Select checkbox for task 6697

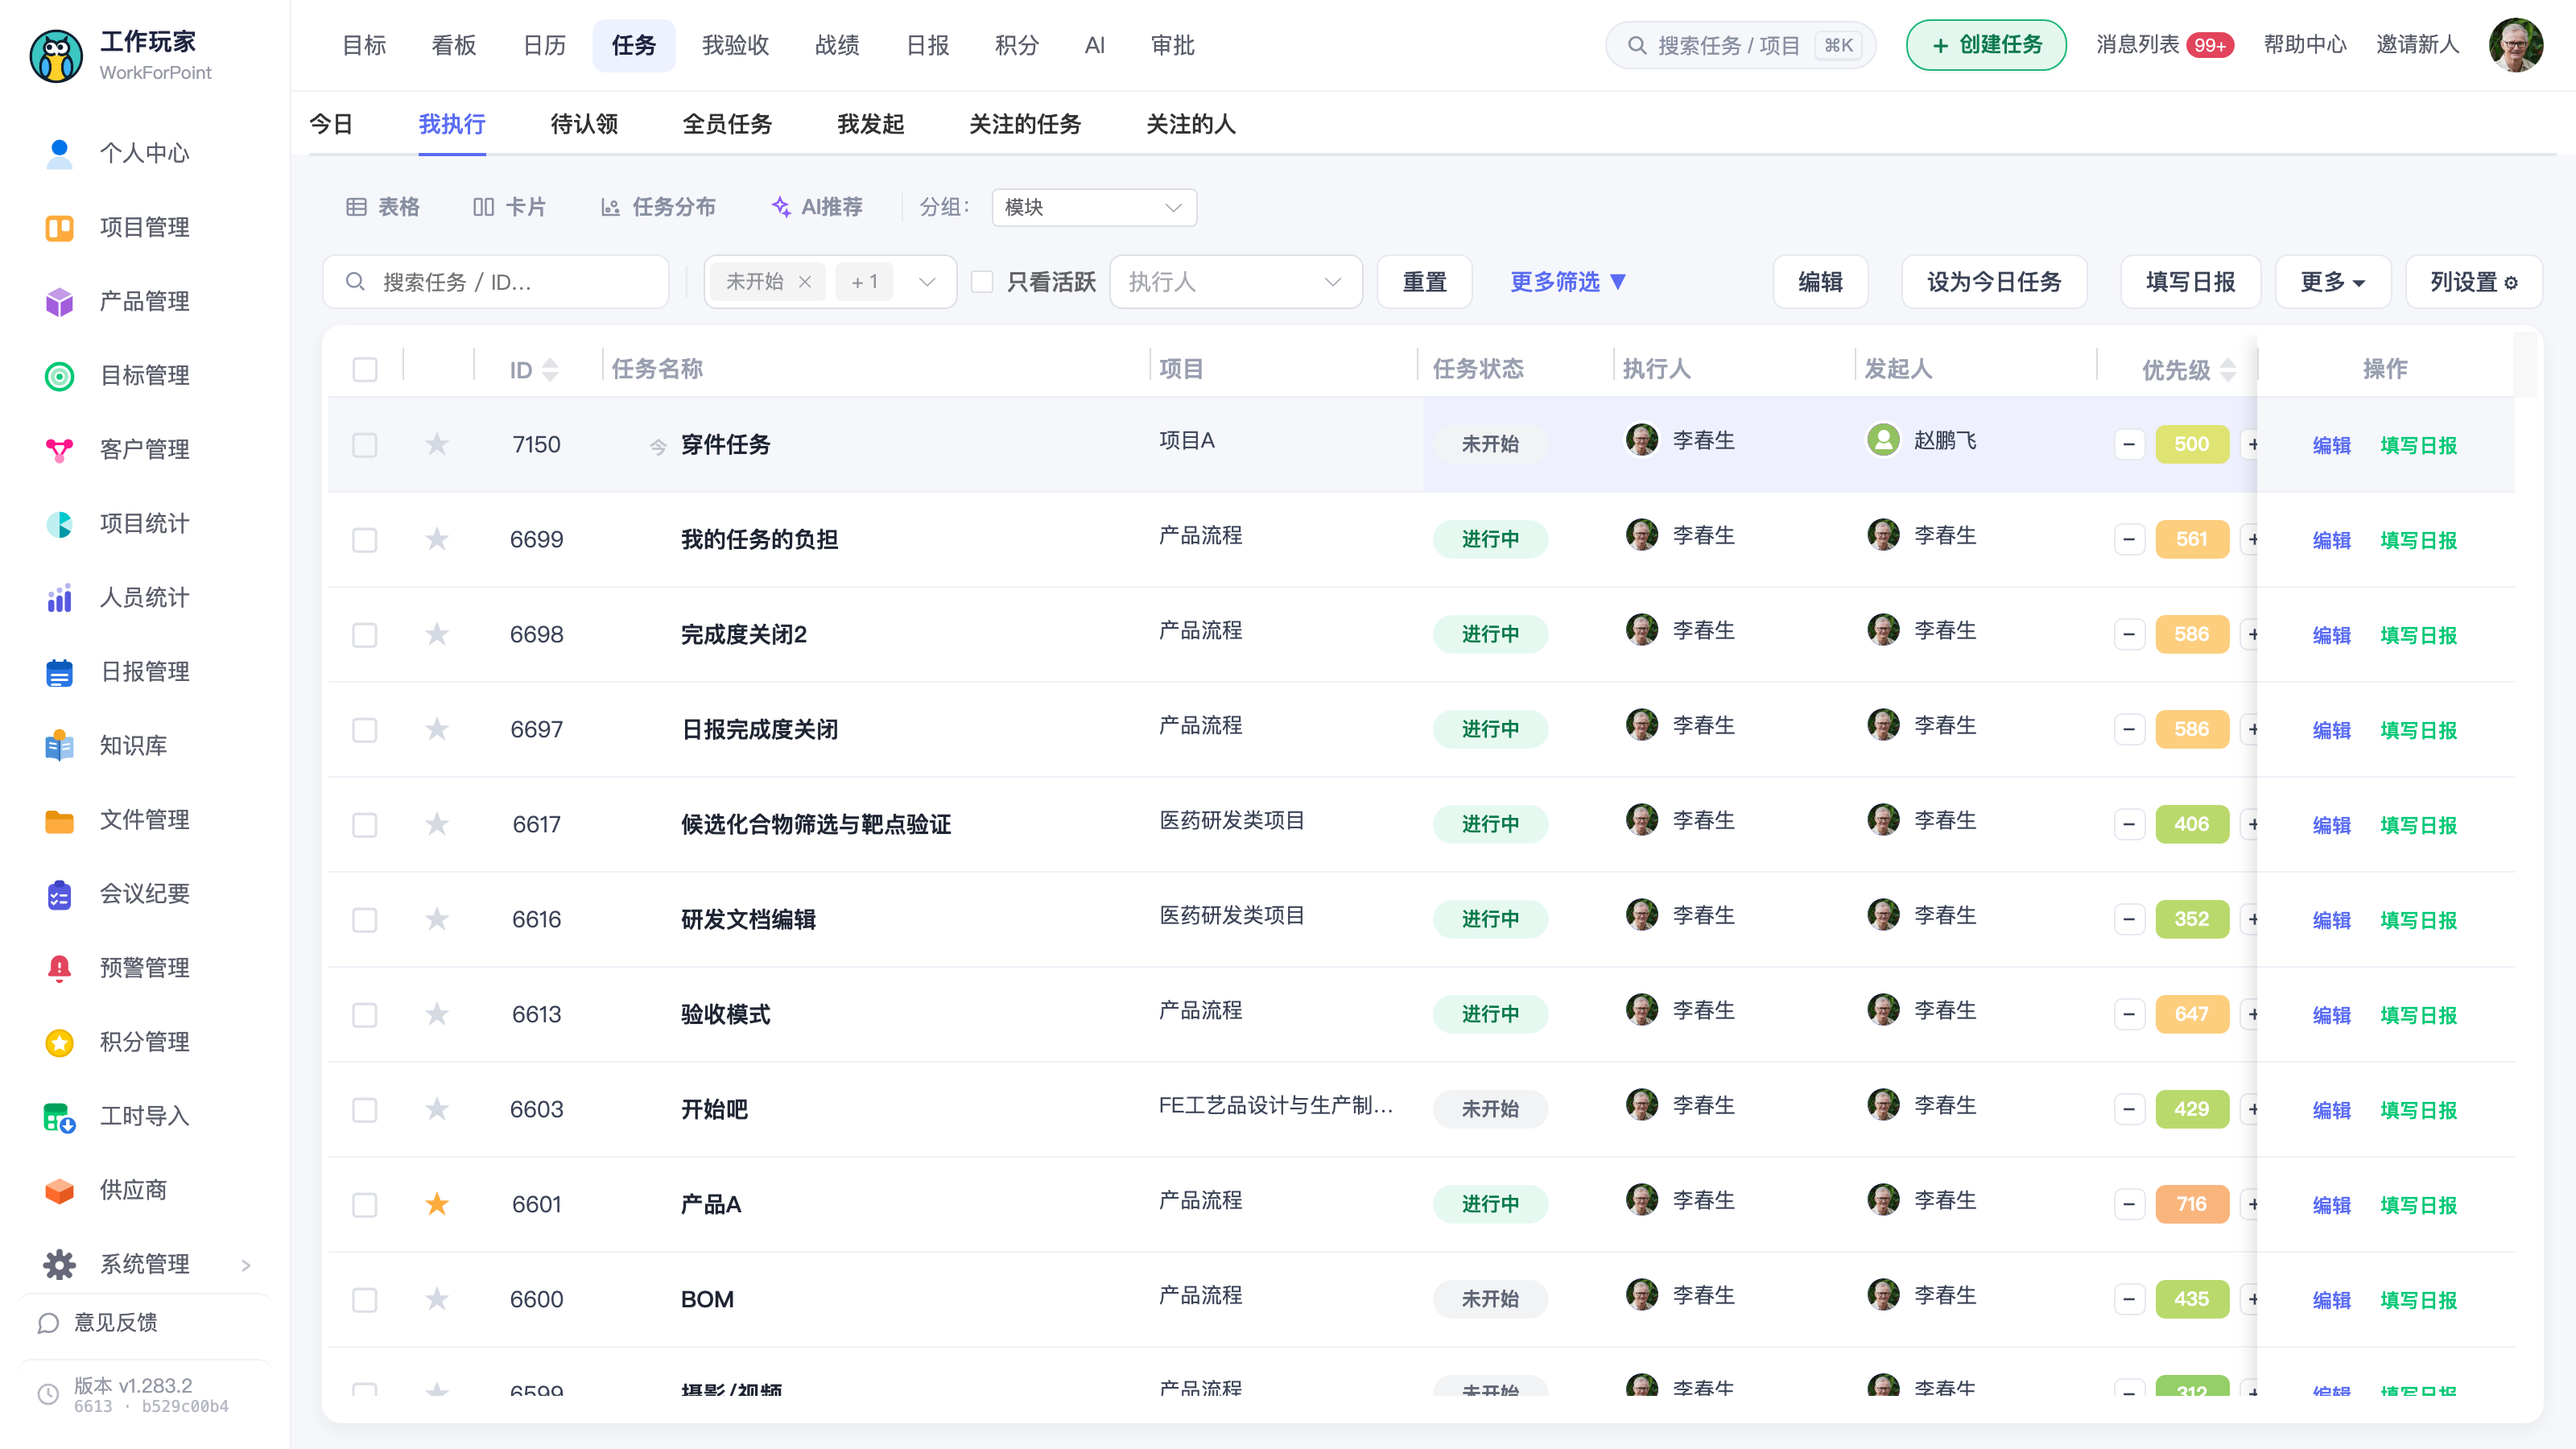pos(365,730)
